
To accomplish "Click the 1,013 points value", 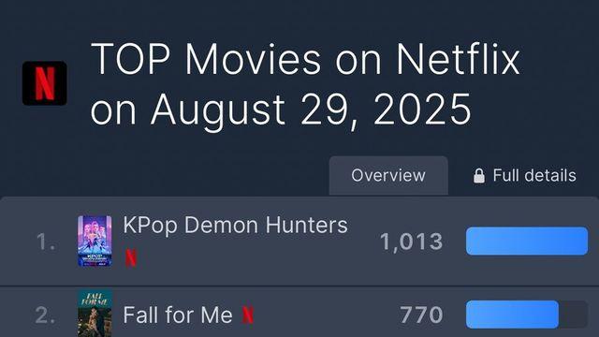I will 412,242.
